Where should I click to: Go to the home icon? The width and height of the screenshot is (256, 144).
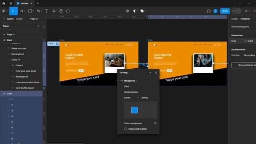[4, 3]
